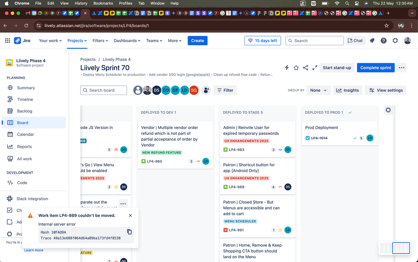The image size is (418, 262).
Task: Click the add people icon
Action: pos(206,90)
